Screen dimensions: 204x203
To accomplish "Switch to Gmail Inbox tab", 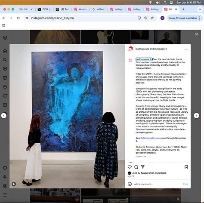I will 26,9.
